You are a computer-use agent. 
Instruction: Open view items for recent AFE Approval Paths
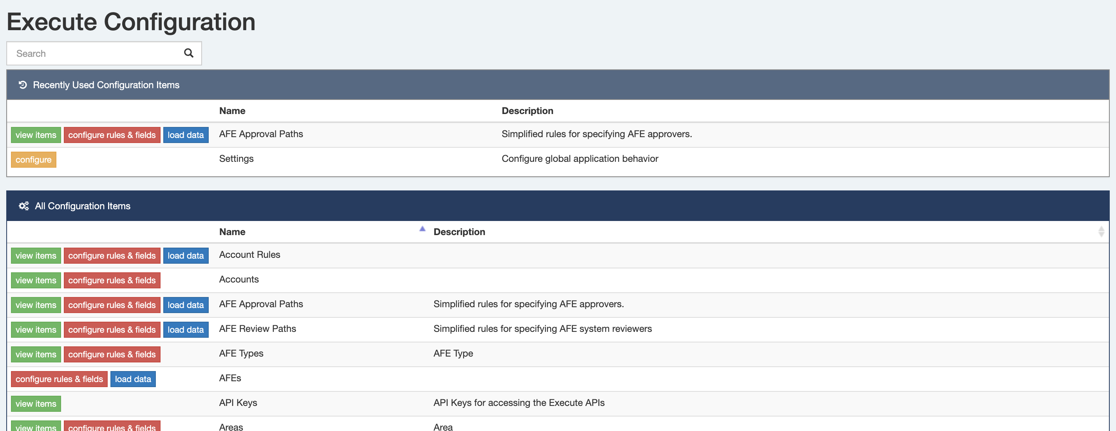[36, 135]
